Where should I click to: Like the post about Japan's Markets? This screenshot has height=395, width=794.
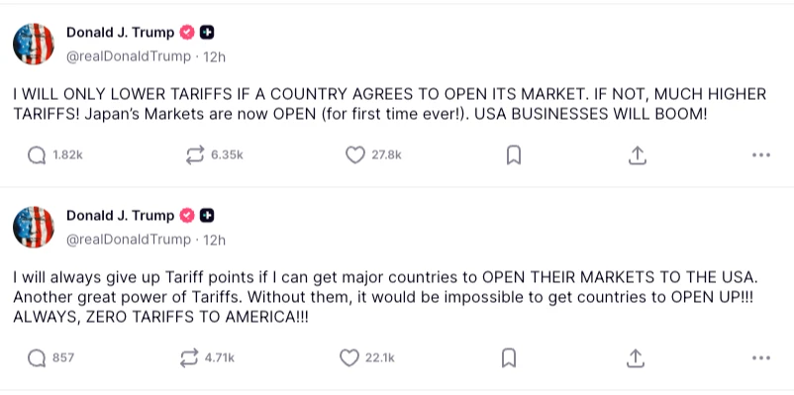point(355,155)
